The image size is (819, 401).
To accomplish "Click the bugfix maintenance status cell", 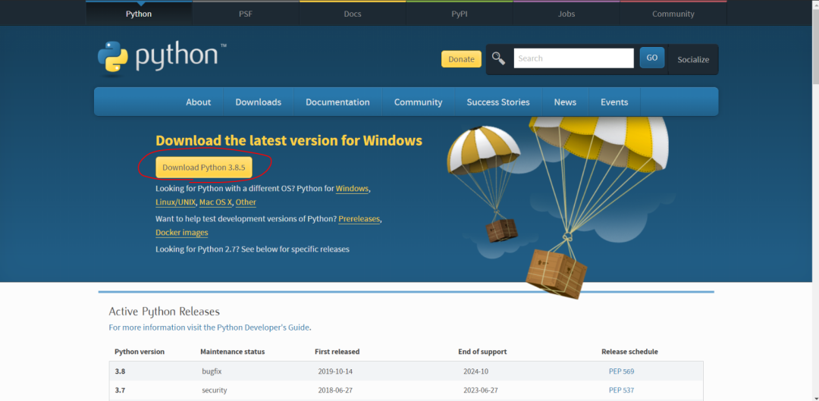I will (x=212, y=371).
